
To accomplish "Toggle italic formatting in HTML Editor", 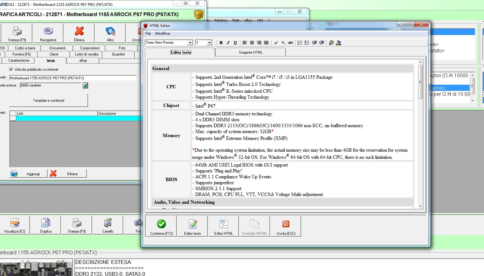I will tap(228, 43).
